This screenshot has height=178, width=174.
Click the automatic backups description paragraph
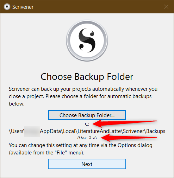coord(83,96)
